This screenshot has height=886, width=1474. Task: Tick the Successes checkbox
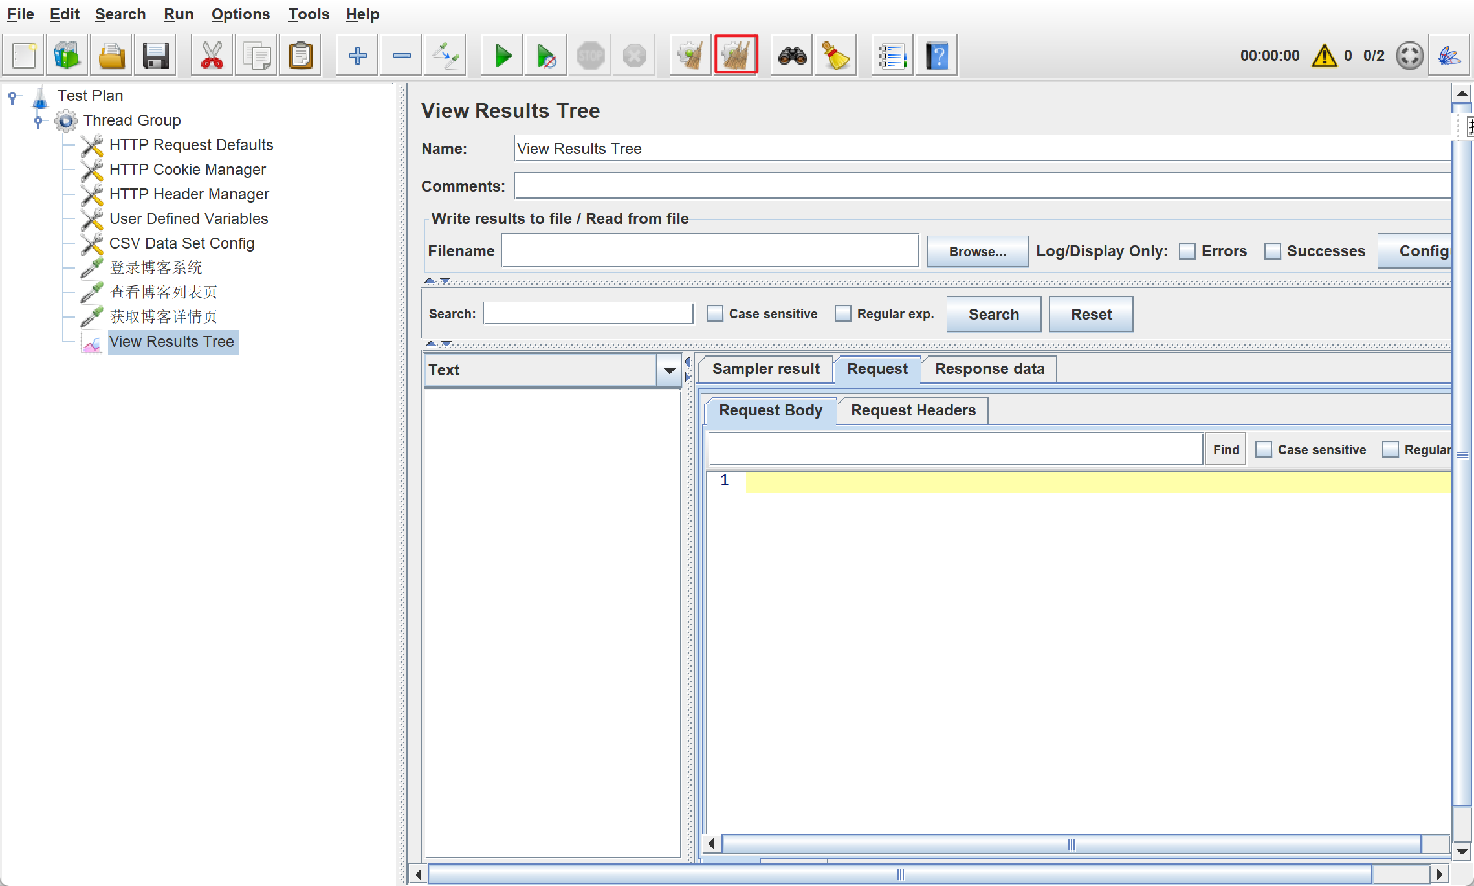(x=1272, y=251)
